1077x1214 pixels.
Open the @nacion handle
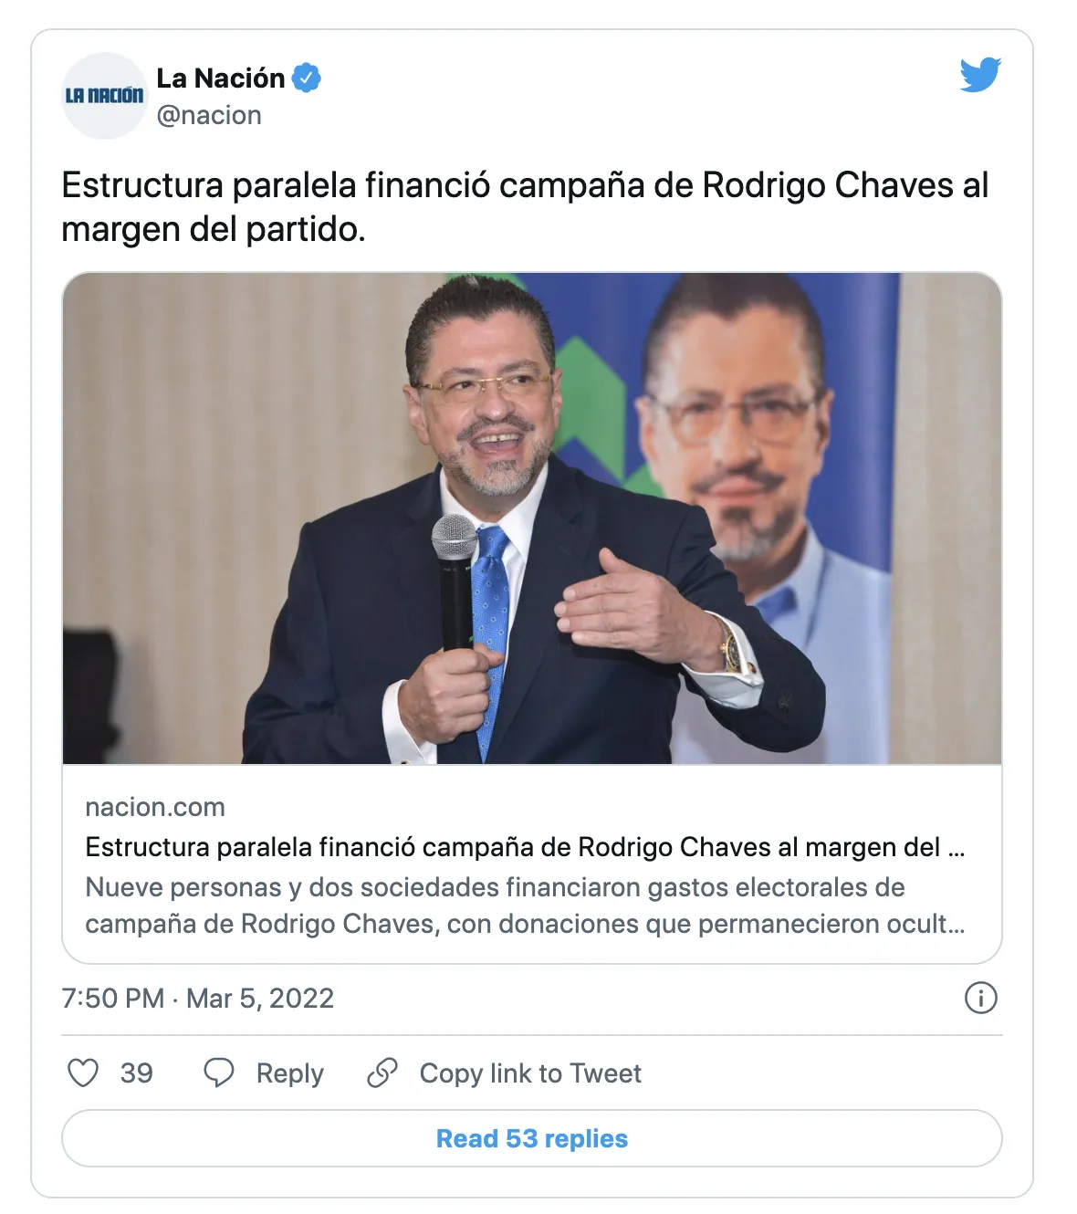tap(209, 115)
